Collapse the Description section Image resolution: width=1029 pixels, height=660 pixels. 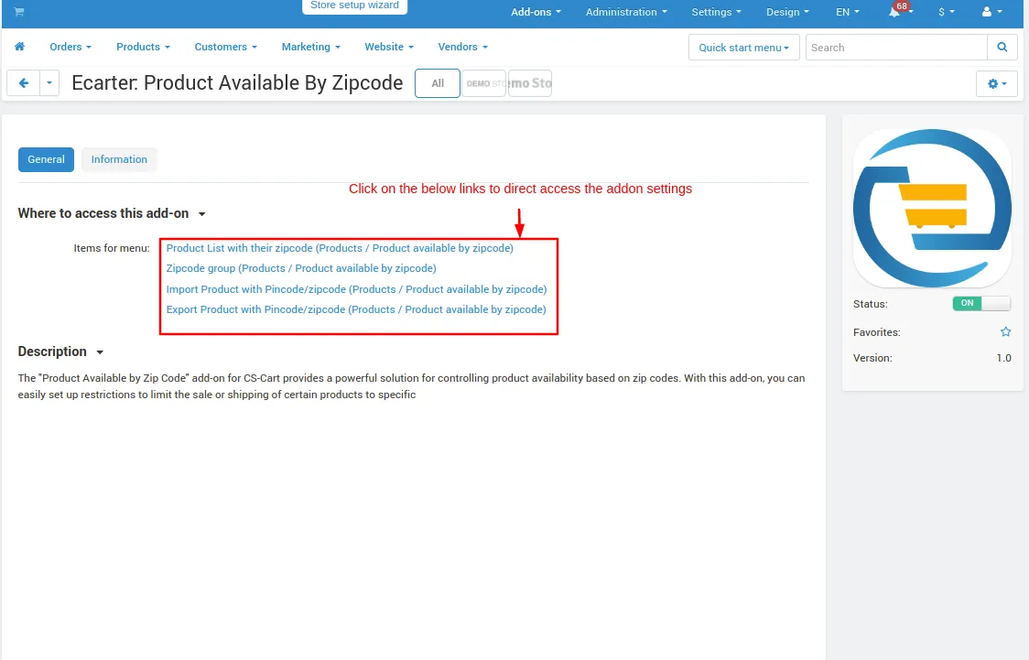tap(60, 352)
